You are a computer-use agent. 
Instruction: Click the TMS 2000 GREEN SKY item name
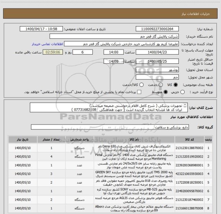(x=134, y=174)
